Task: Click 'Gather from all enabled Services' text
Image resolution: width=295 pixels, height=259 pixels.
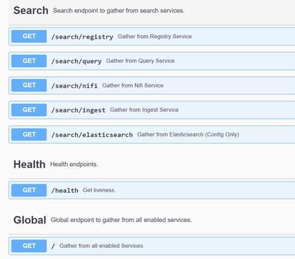Action: pos(101,246)
